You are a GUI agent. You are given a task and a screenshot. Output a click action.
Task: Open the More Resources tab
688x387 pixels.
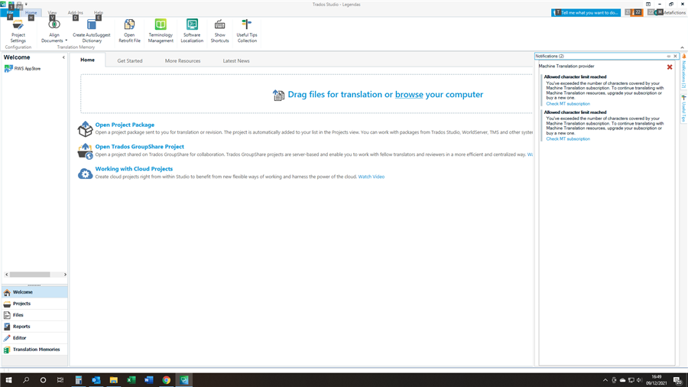(x=183, y=61)
